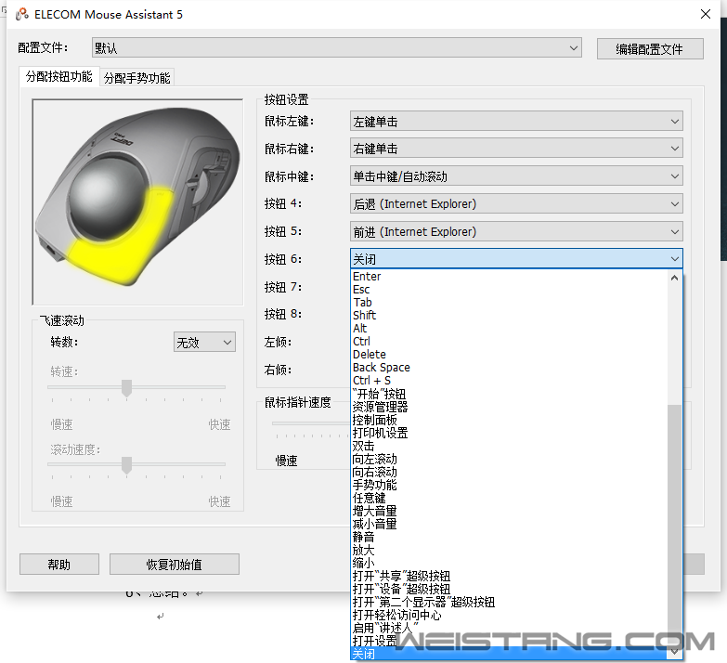Click the list scrollbar up arrow
The image size is (727, 663).
[675, 278]
